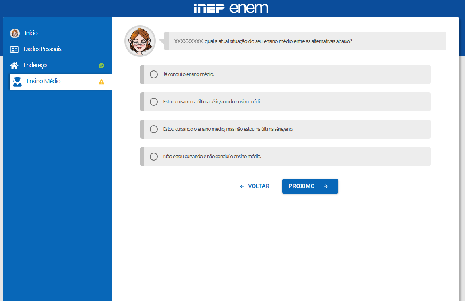Click the back arrow beside VOLTAR
Image resolution: width=465 pixels, height=301 pixels.
tap(242, 186)
